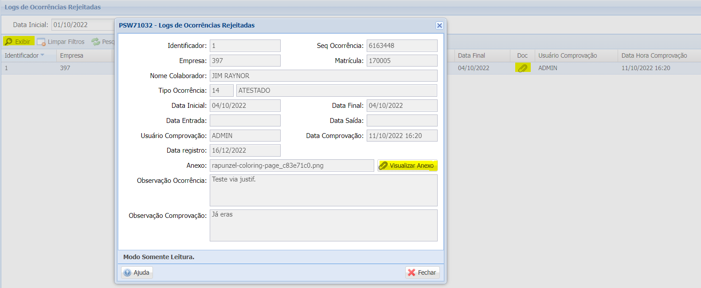Click the Data Inicial filter field
The width and height of the screenshot is (701, 288).
(83, 25)
